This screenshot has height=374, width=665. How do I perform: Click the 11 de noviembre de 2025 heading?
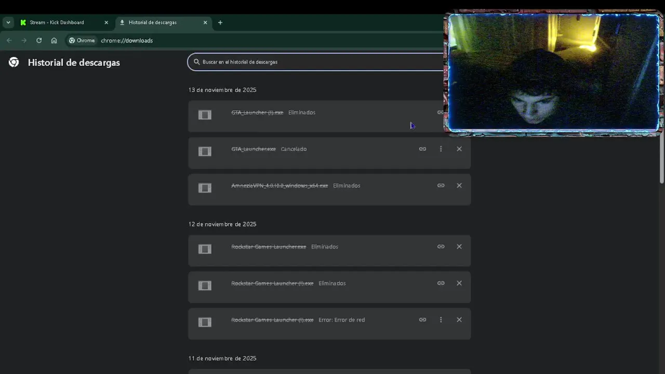pyautogui.click(x=222, y=358)
